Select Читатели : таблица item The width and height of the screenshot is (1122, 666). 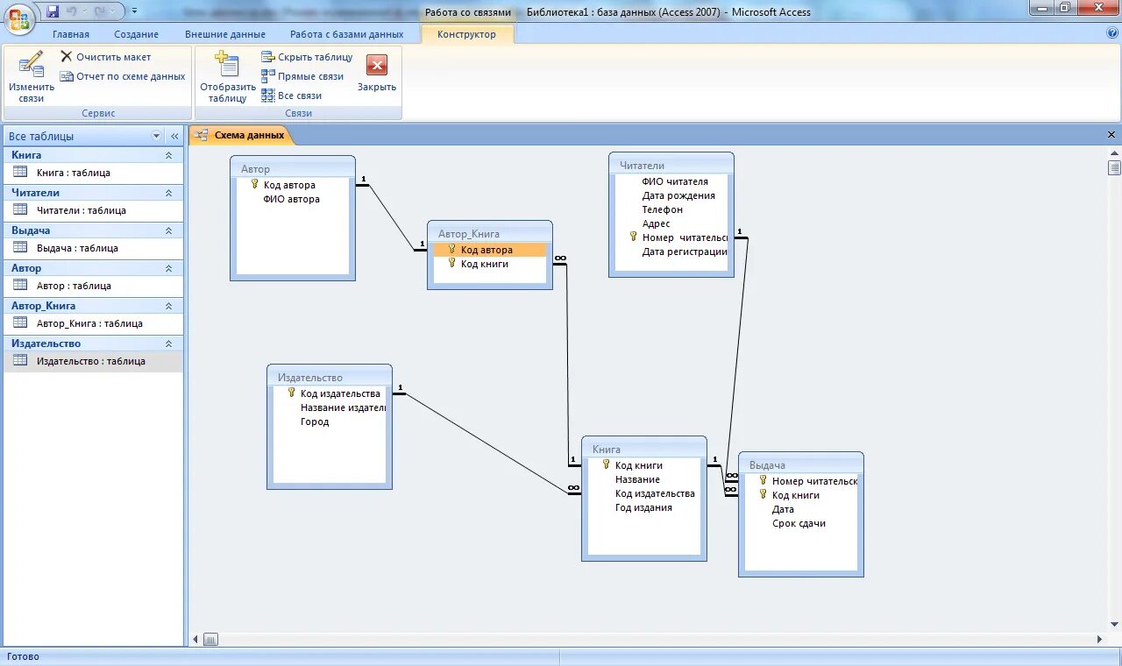(93, 210)
